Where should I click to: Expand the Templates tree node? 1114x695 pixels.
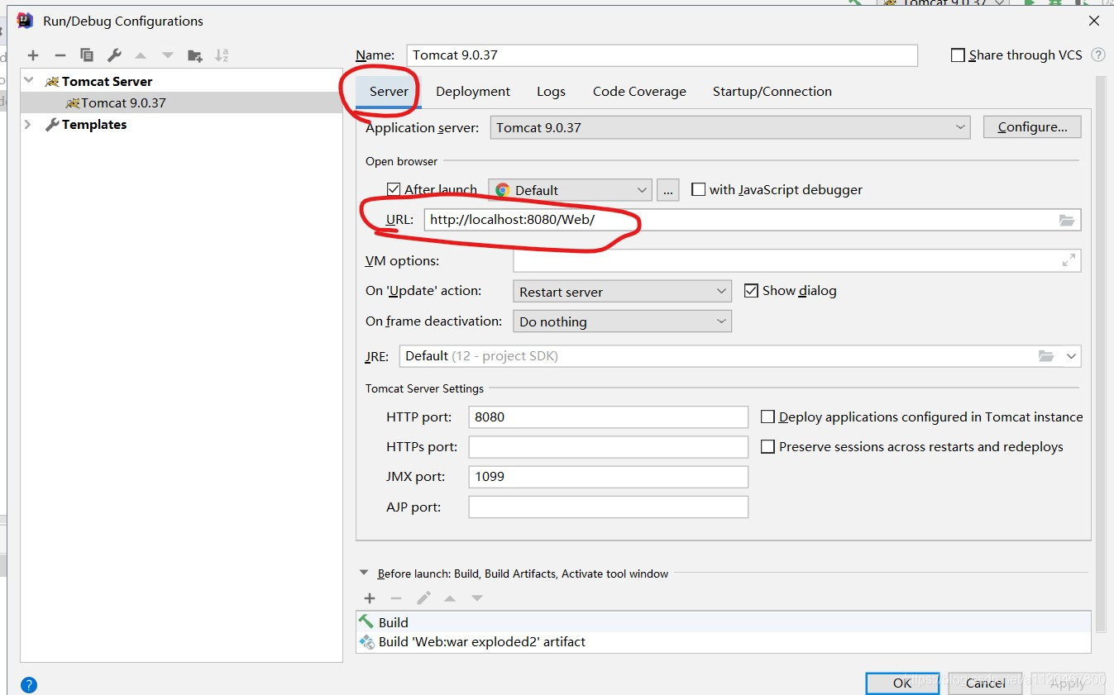[29, 124]
